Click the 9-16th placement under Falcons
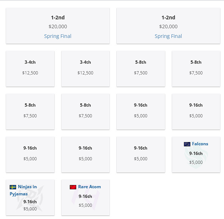 pos(196,153)
